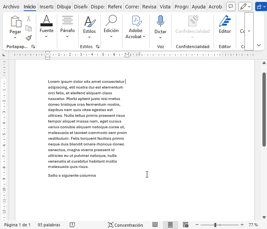Click the zoom slider handle
Screen dimensions: 267x229
(x=216, y=225)
